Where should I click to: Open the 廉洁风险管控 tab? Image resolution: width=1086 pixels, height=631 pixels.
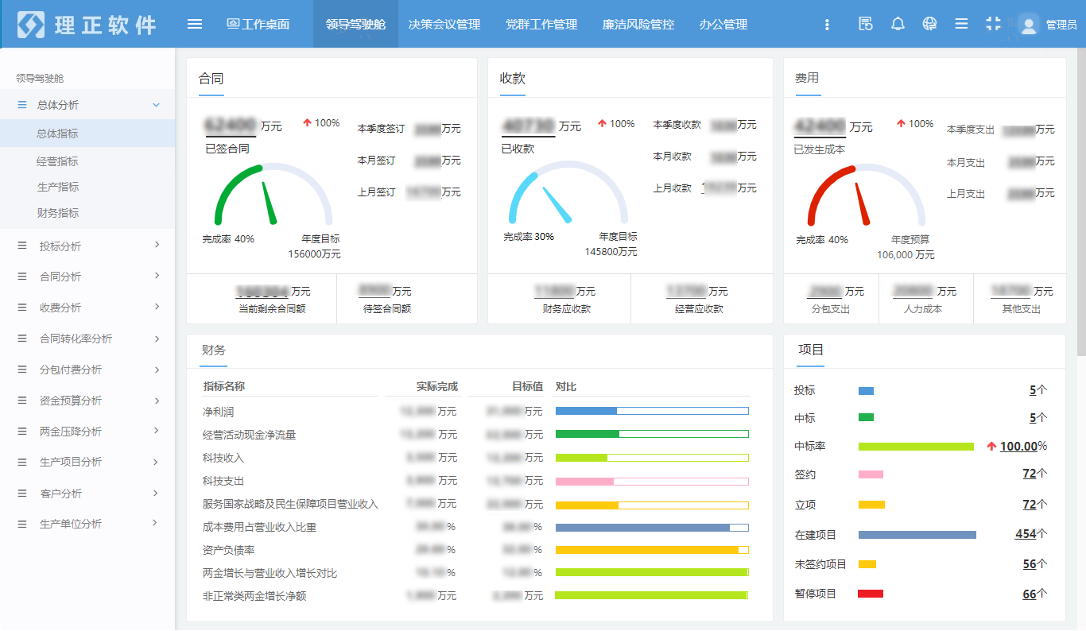[x=638, y=25]
